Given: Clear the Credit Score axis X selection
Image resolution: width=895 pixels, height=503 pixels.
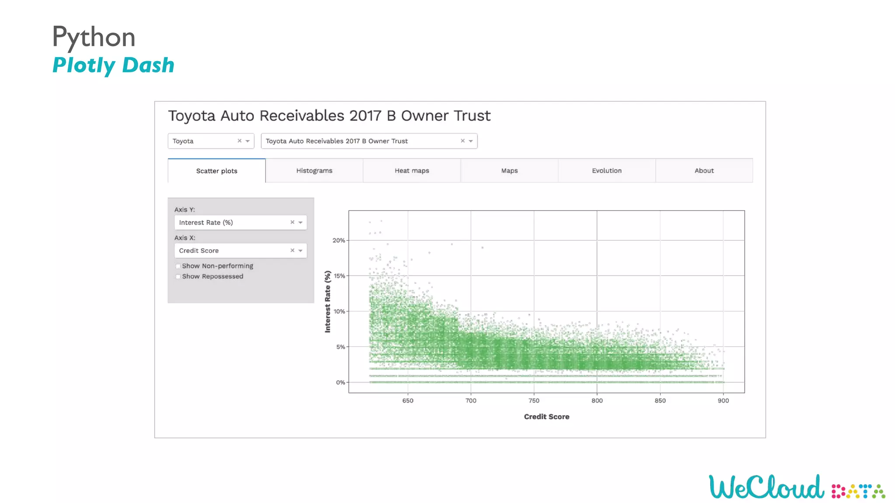Looking at the screenshot, I should 292,250.
